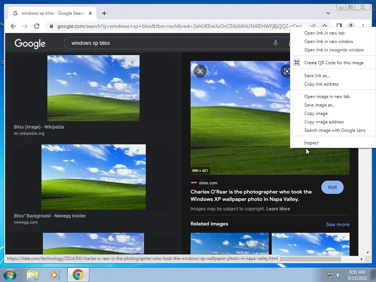Click the forward navigation arrow
The width and height of the screenshot is (376, 282).
tap(25, 26)
